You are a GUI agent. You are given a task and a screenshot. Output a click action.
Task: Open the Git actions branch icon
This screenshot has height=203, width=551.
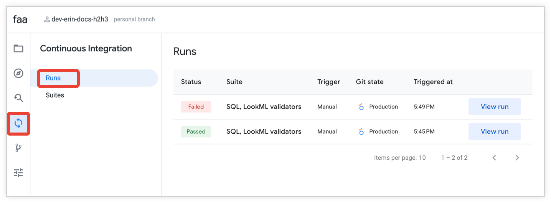(x=18, y=148)
